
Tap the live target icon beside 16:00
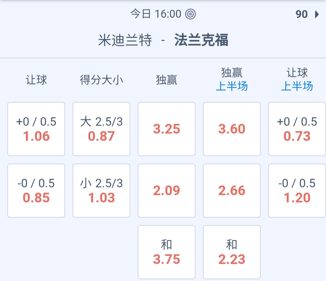click(190, 14)
